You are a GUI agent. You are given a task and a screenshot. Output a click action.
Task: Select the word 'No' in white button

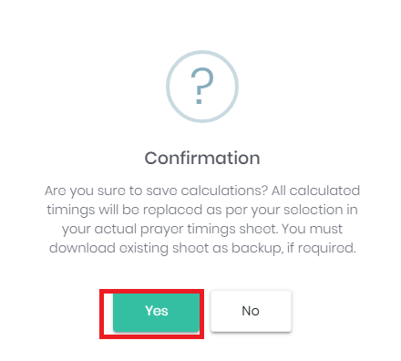pos(251,311)
